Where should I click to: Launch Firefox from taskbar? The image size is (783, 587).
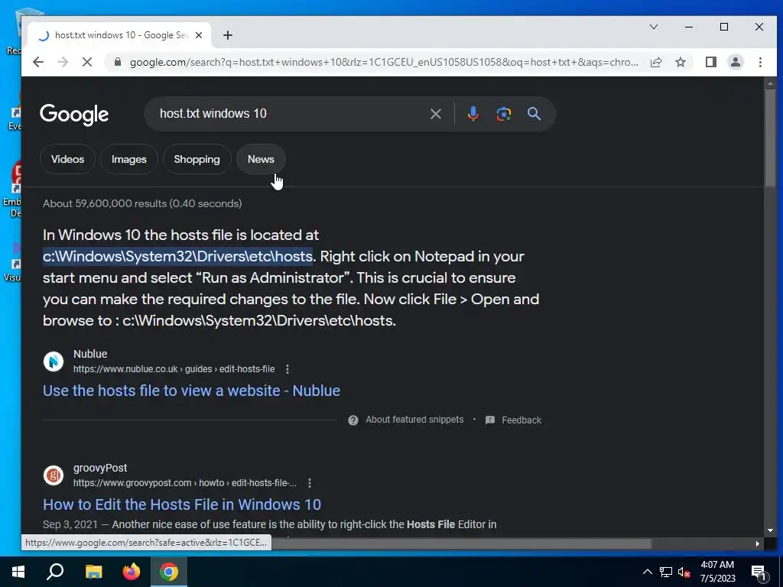[x=132, y=572]
